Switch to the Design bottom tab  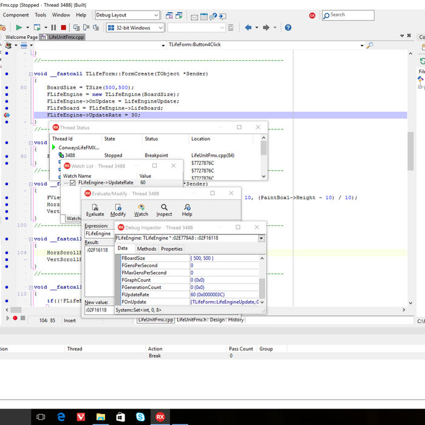[x=217, y=320]
